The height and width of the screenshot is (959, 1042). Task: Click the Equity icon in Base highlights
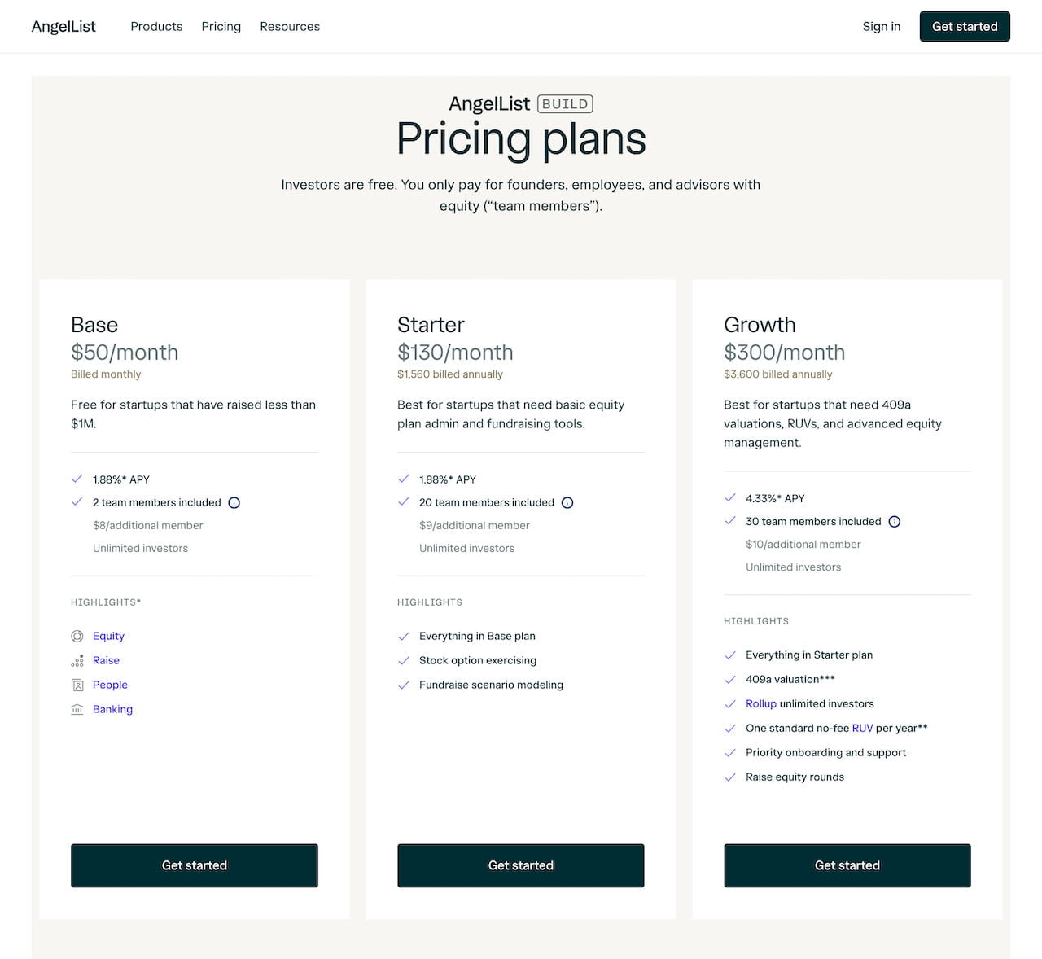77,637
